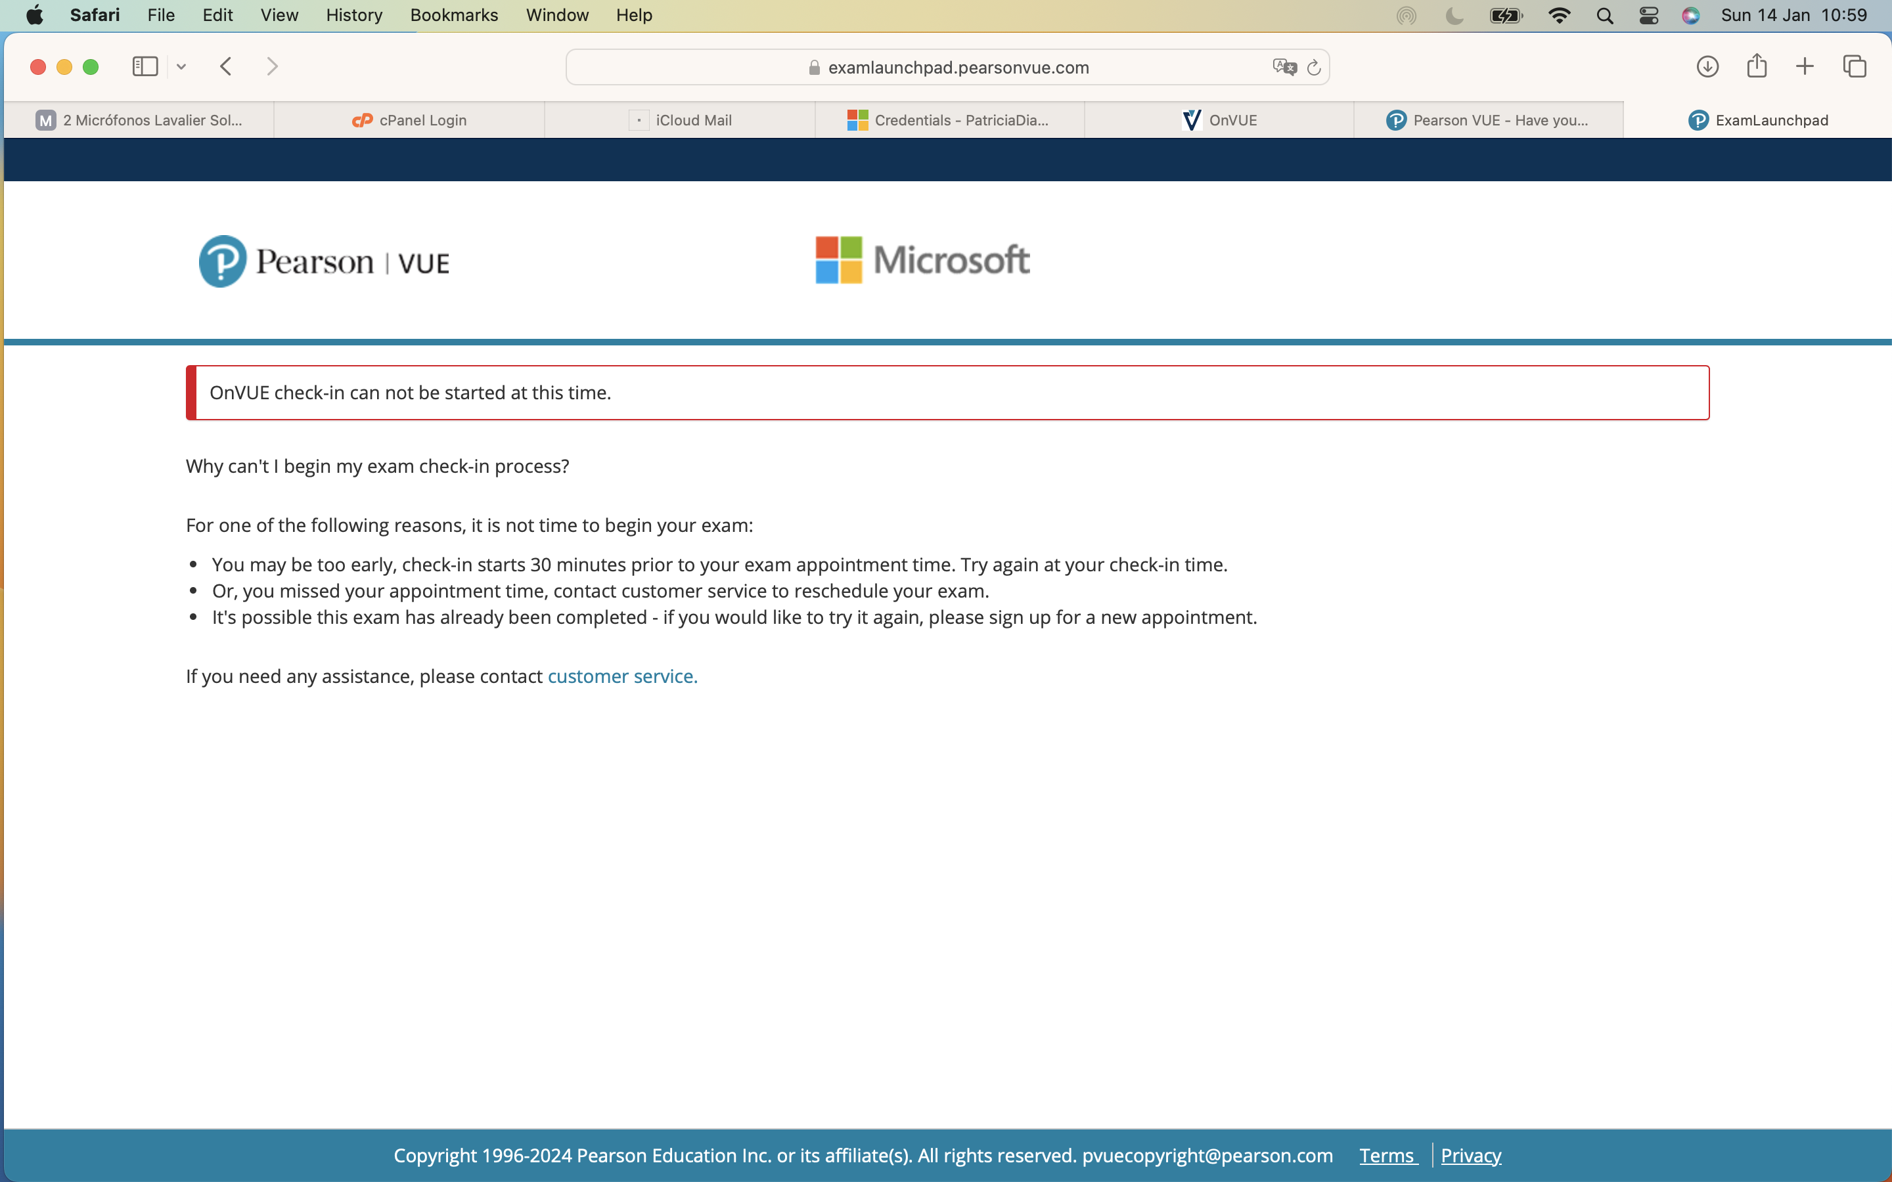
Task: Open the Safari downloads icon
Action: (x=1707, y=66)
